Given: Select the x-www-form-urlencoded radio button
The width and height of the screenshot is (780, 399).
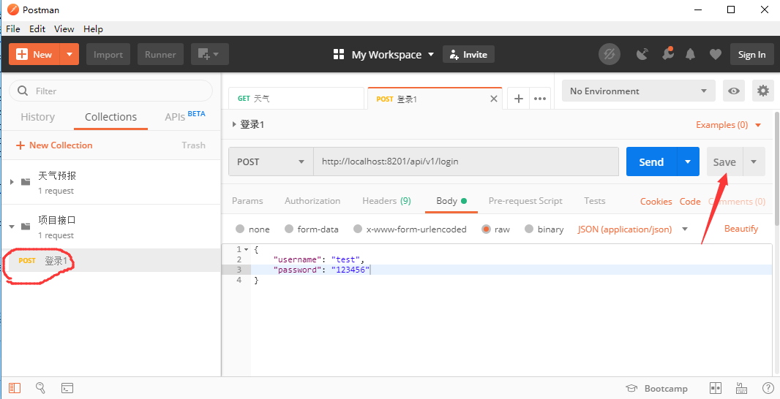Looking at the screenshot, I should [x=358, y=229].
